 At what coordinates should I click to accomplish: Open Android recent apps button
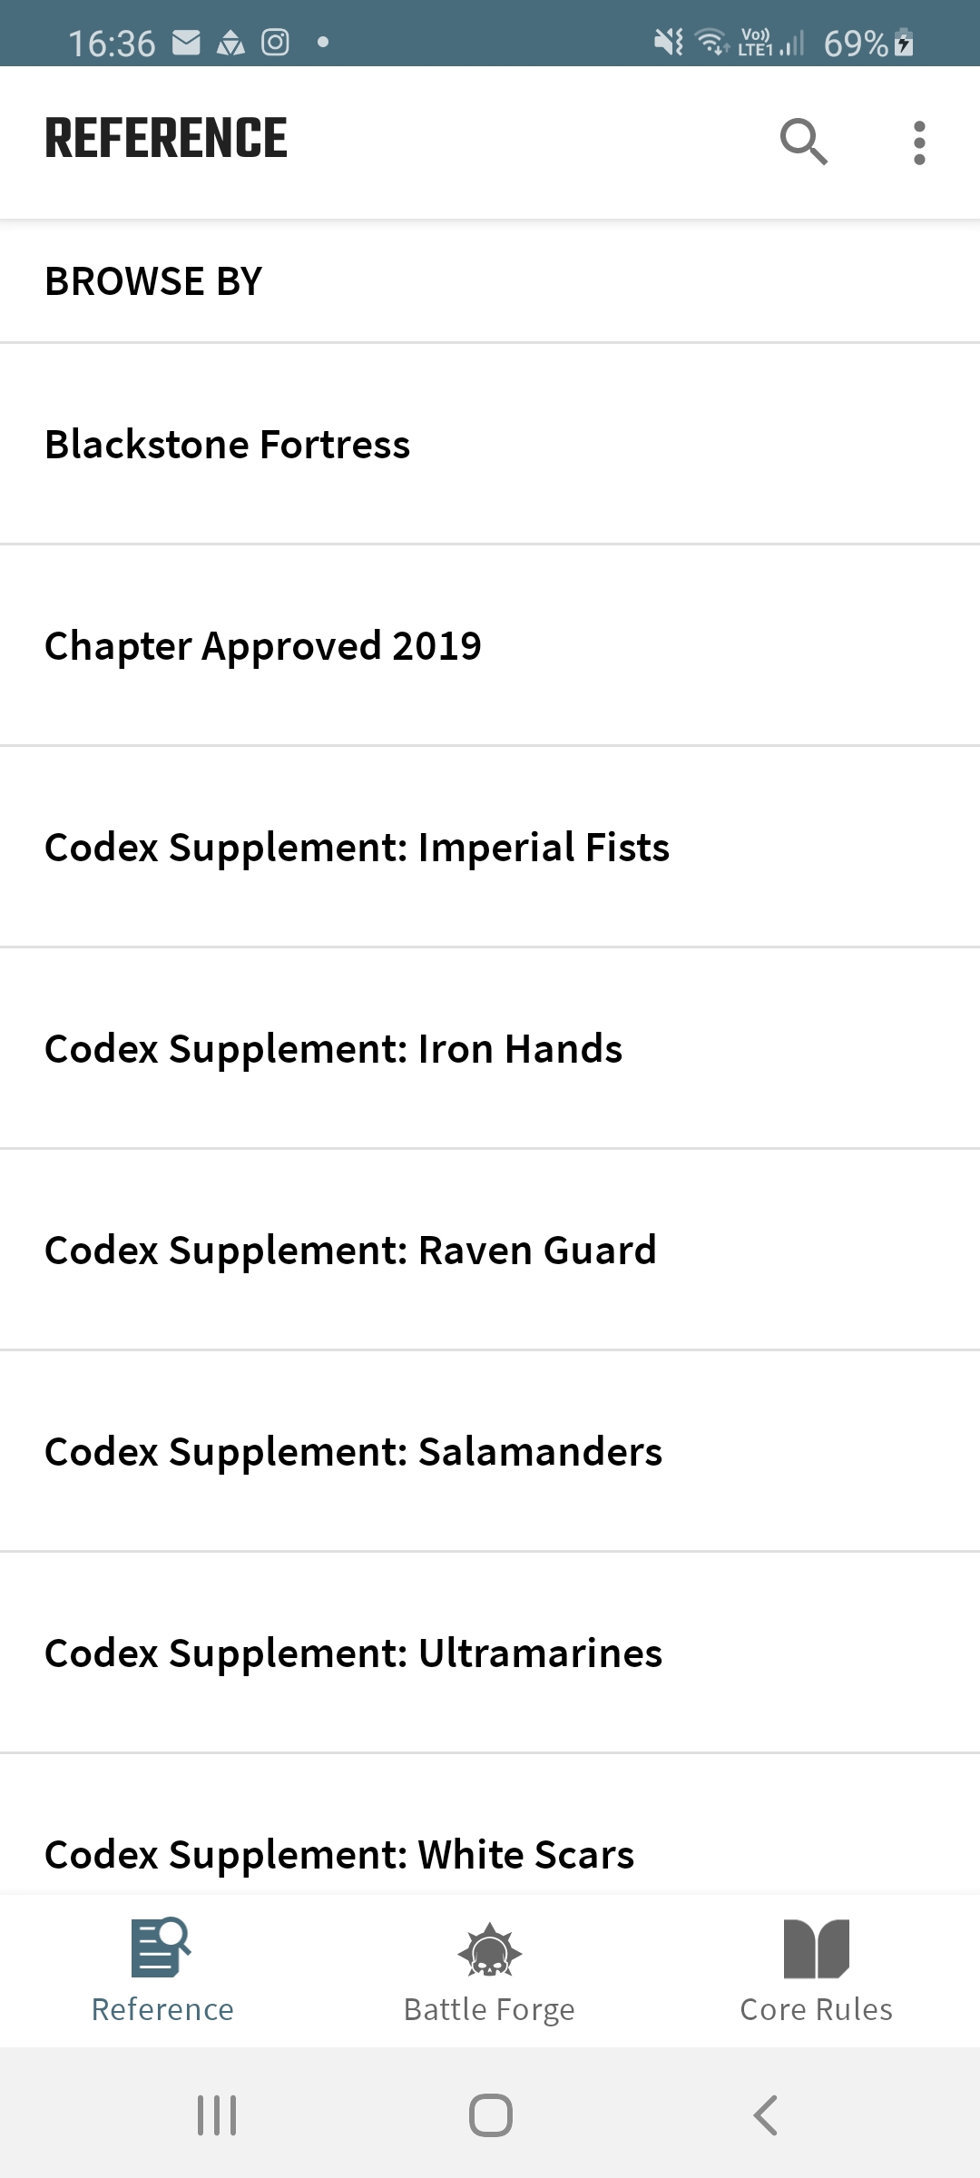[217, 2115]
